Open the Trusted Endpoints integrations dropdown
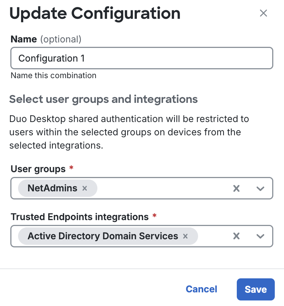284x306 pixels. coord(260,236)
